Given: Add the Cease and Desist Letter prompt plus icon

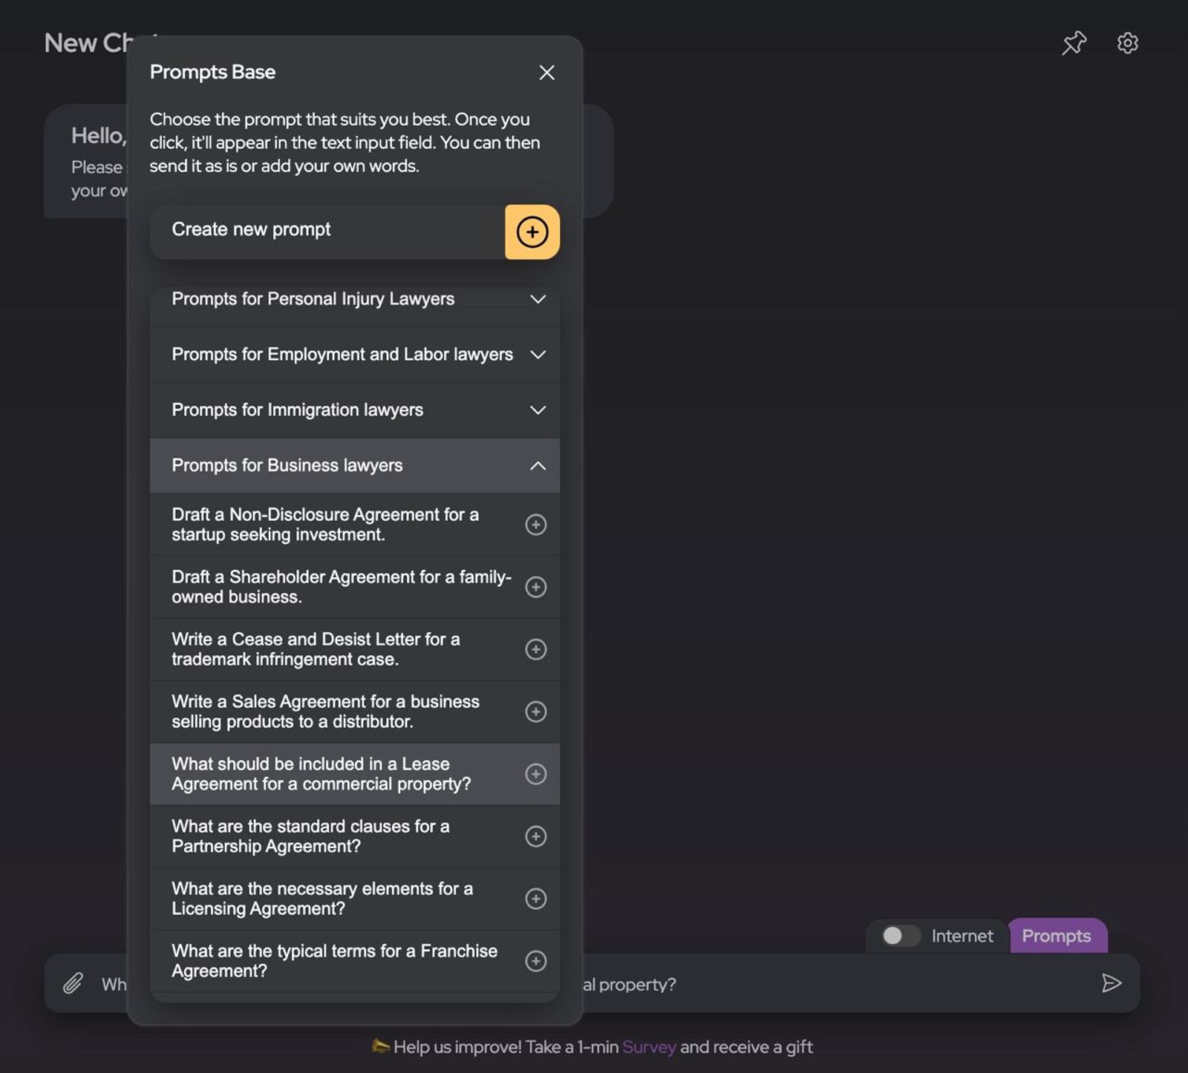Looking at the screenshot, I should (536, 649).
